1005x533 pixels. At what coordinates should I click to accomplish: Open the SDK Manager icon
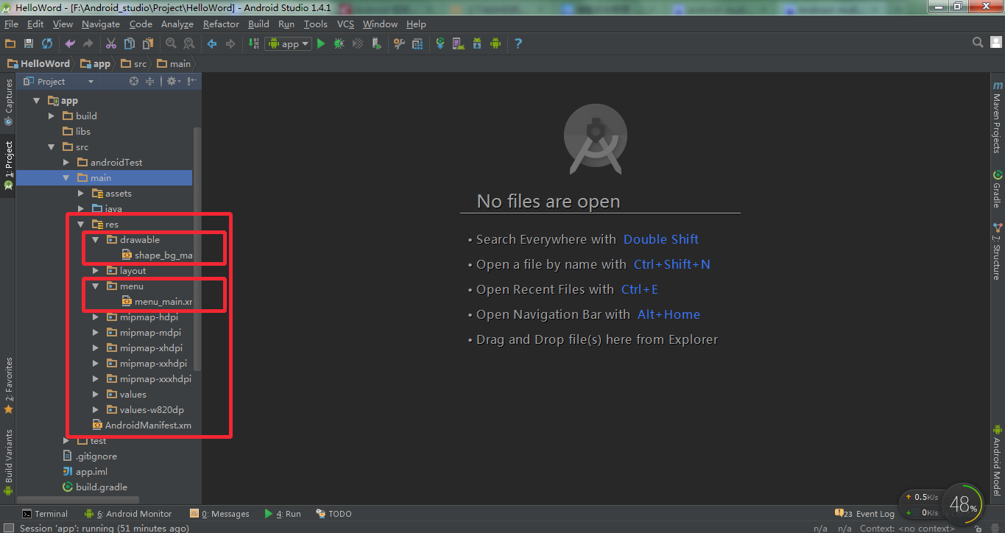coord(477,43)
